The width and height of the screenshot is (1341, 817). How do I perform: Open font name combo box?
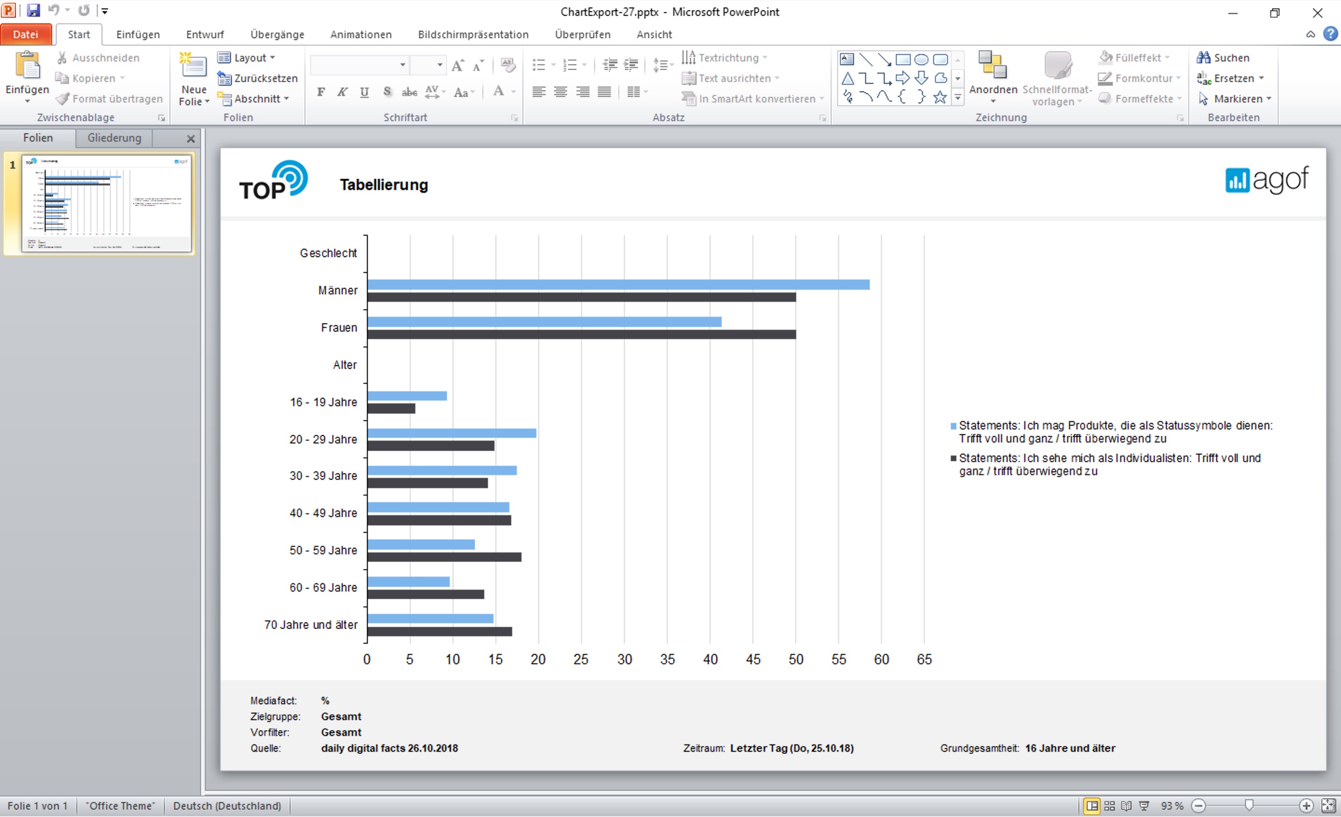[359, 65]
